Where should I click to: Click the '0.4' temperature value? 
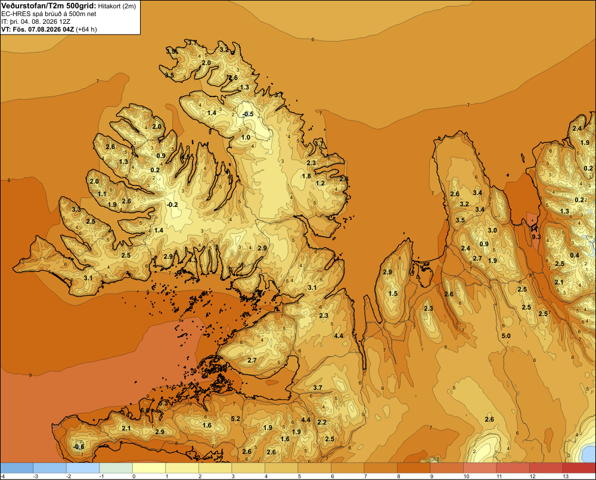point(575,255)
